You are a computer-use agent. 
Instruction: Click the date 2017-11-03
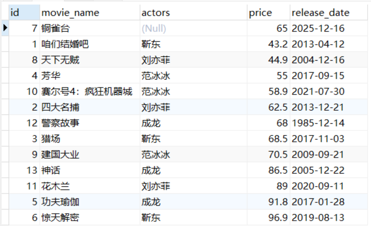point(318,139)
